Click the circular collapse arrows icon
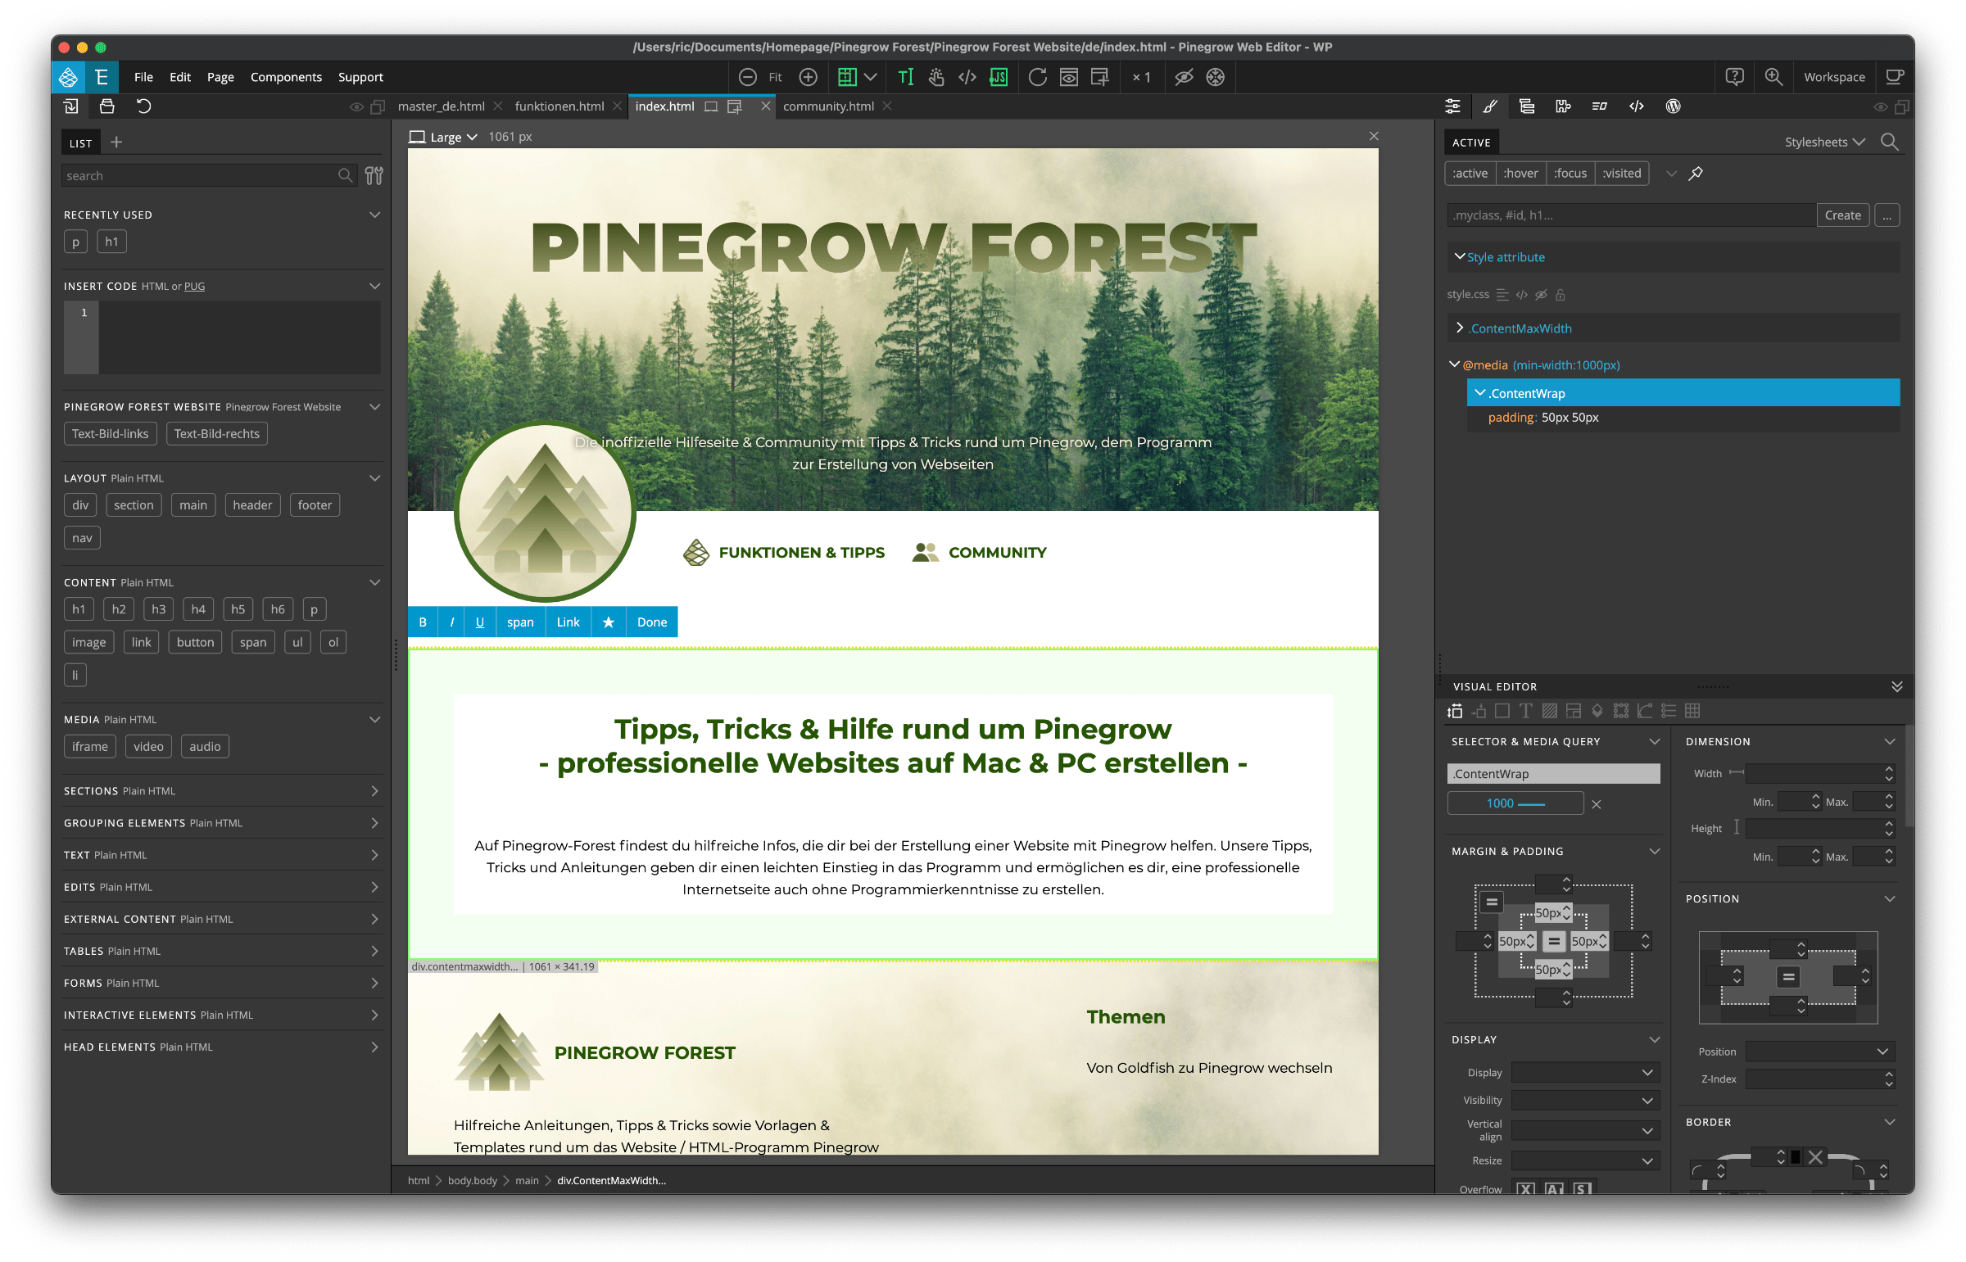This screenshot has width=1966, height=1262. tap(1216, 77)
